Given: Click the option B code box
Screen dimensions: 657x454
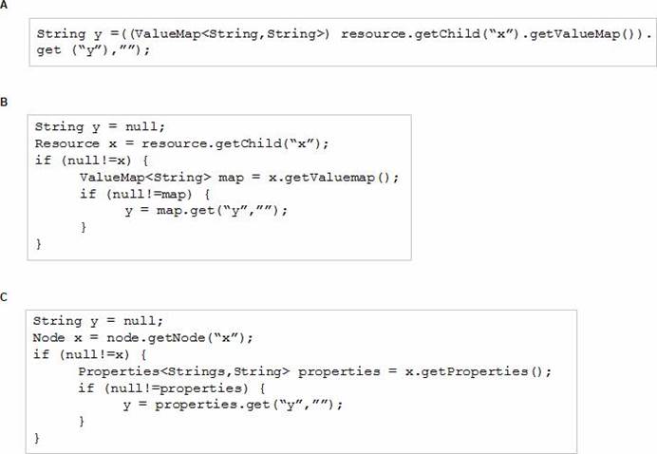Looking at the screenshot, I should [219, 187].
